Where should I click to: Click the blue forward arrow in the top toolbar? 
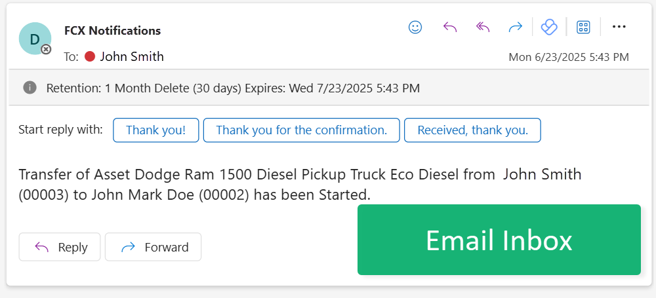[x=516, y=27]
